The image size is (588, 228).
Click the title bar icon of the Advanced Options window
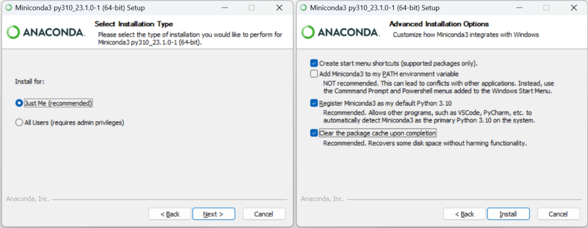click(x=302, y=8)
